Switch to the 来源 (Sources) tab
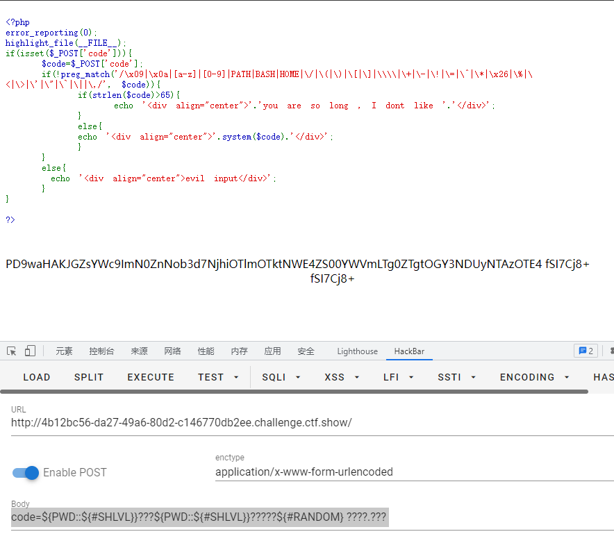 tap(139, 351)
